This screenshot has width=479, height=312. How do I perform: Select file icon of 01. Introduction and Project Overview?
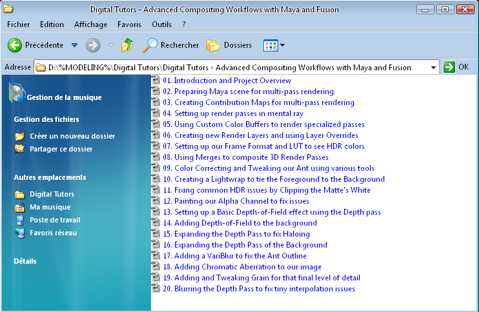(x=156, y=80)
